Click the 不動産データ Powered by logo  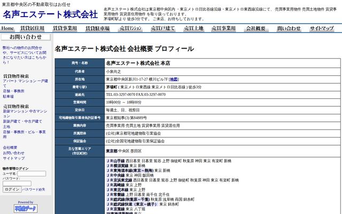pos(26,208)
